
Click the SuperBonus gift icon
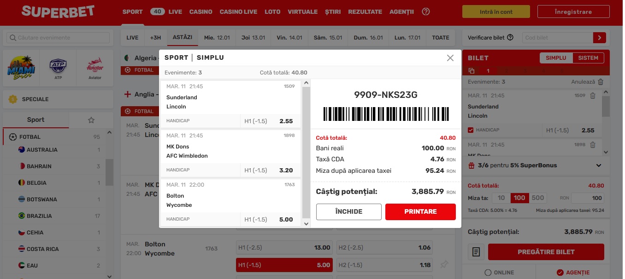[471, 165]
